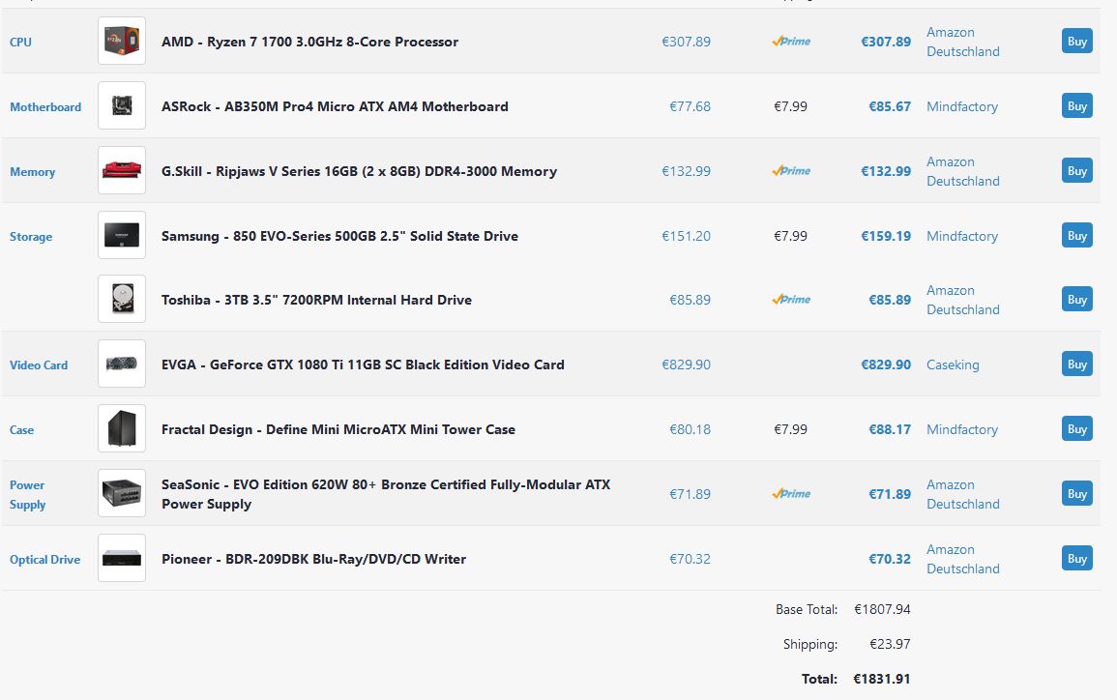Click the Fractal Design case thumbnail
This screenshot has width=1117, height=700.
(x=122, y=429)
